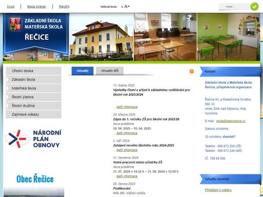This screenshot has width=263, height=197.
Task: Select the Aktuality tab
Action: click(x=83, y=71)
